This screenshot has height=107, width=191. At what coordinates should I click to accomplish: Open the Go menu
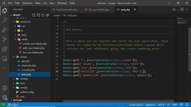(x=45, y=3)
